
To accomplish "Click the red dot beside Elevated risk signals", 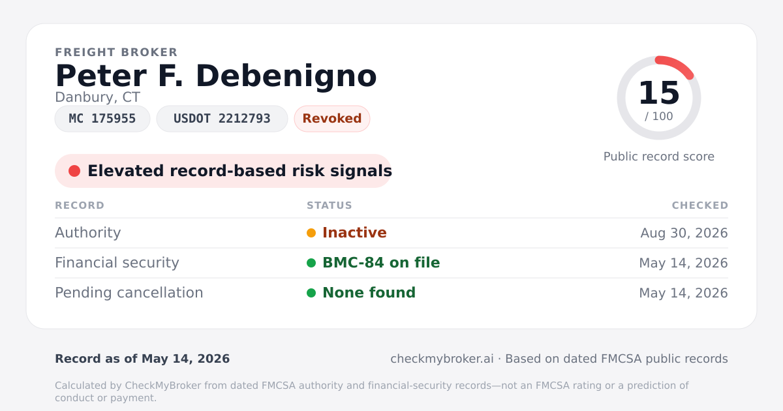I will [x=74, y=171].
